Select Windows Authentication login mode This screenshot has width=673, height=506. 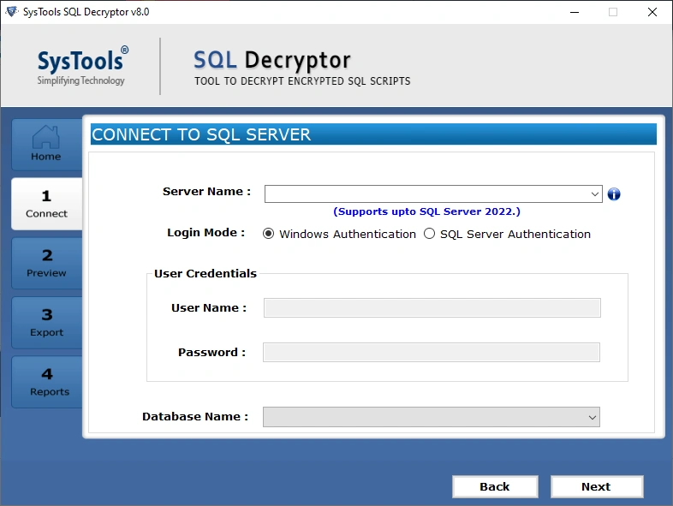(269, 234)
